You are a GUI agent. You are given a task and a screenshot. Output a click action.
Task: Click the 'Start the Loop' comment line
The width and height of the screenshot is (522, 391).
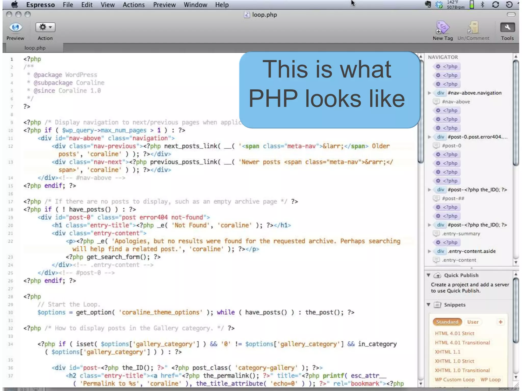69,304
